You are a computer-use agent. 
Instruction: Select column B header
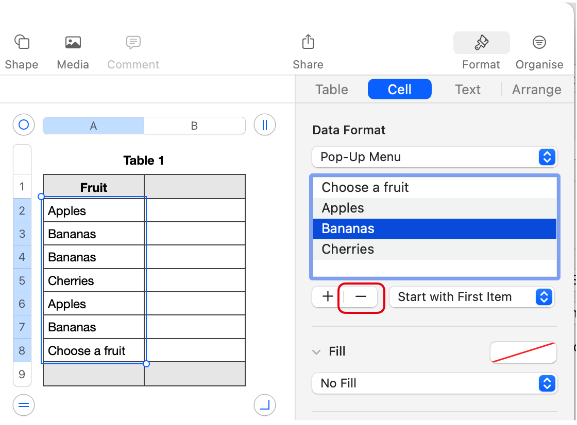pos(194,126)
